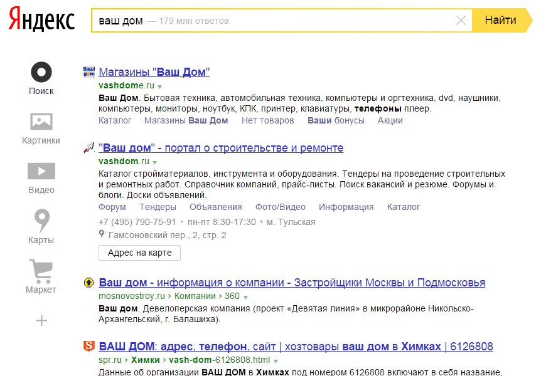Click the phone number +7 (495) 790-75-91
This screenshot has height=376, width=541.
point(137,222)
